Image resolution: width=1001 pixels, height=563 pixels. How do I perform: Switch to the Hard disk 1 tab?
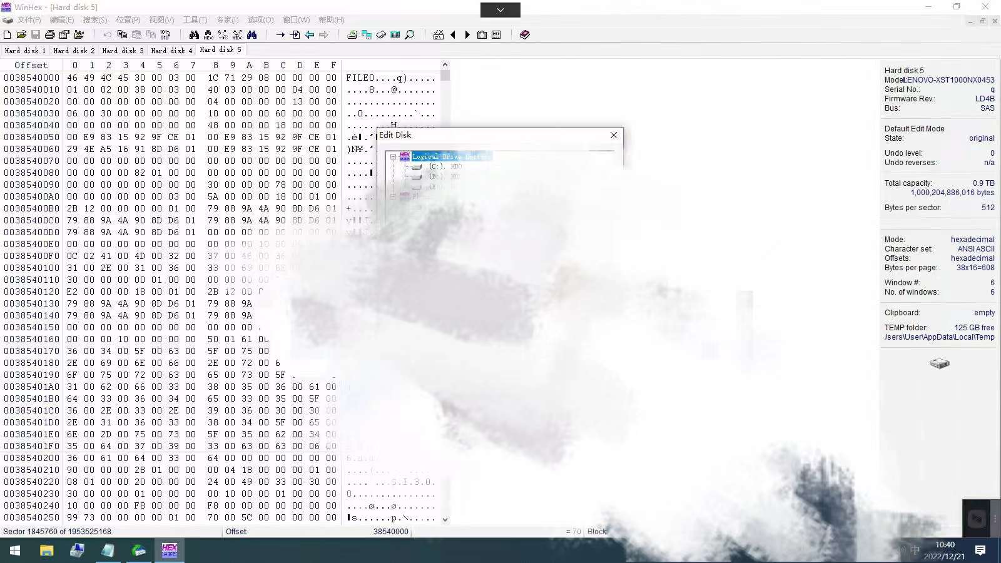25,51
